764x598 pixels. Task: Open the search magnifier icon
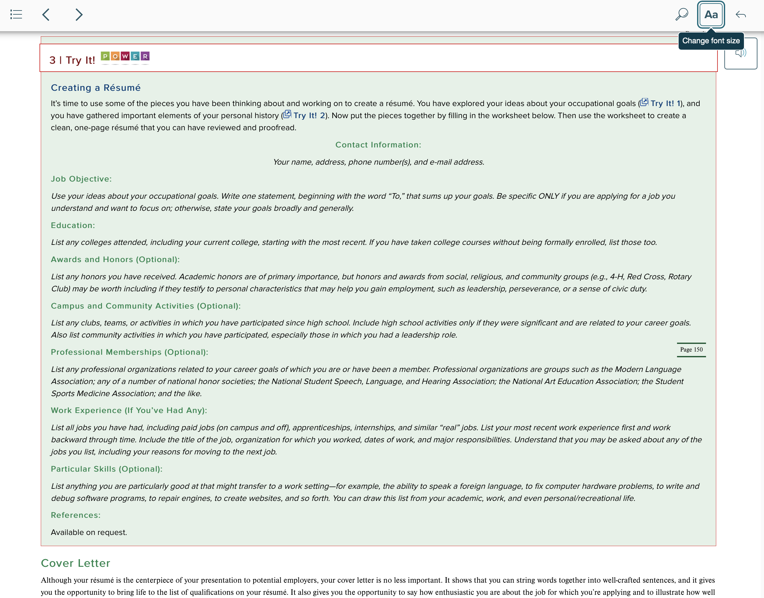tap(682, 14)
